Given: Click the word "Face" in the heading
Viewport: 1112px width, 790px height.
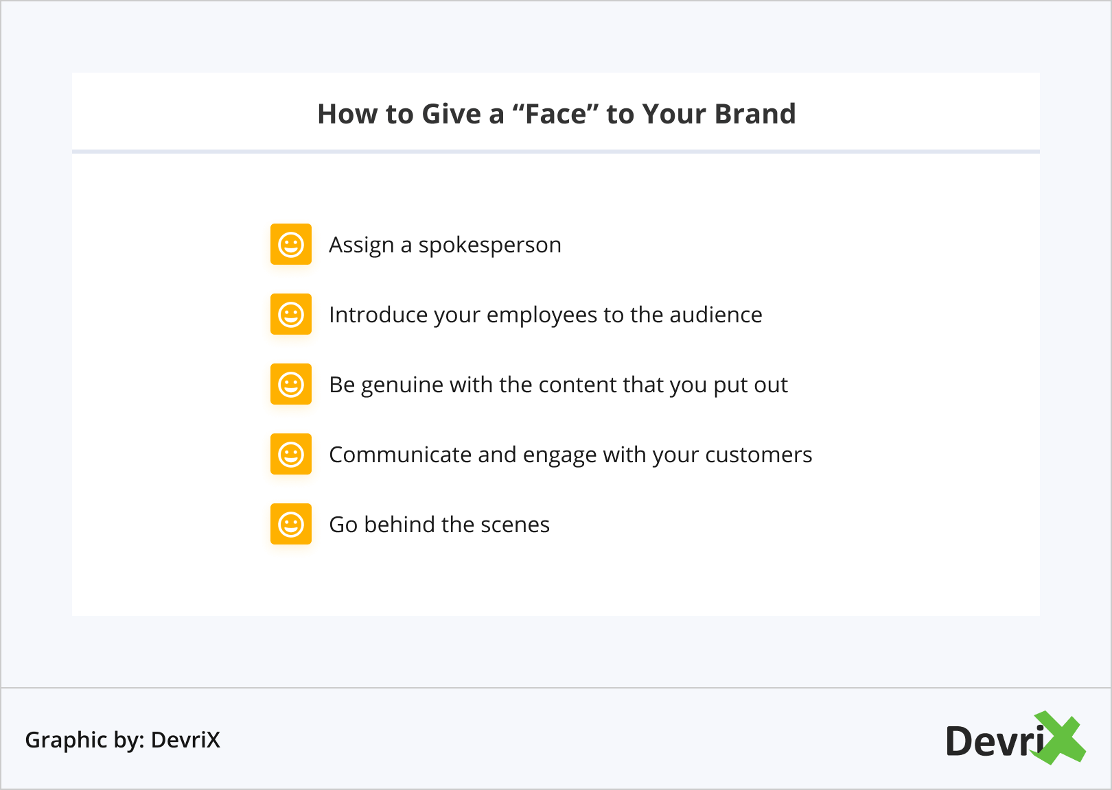Looking at the screenshot, I should (556, 114).
